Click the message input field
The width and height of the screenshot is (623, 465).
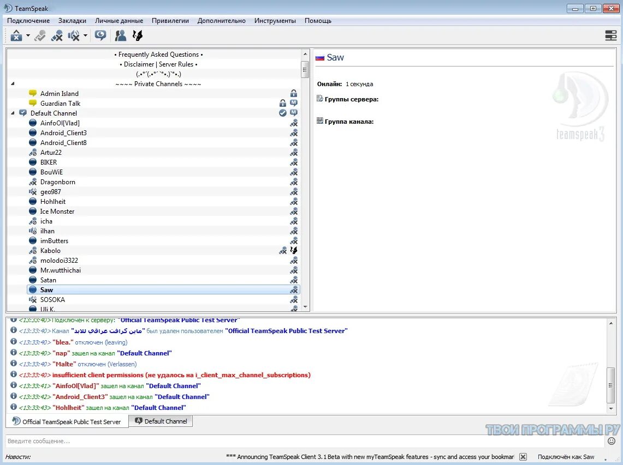pos(305,441)
